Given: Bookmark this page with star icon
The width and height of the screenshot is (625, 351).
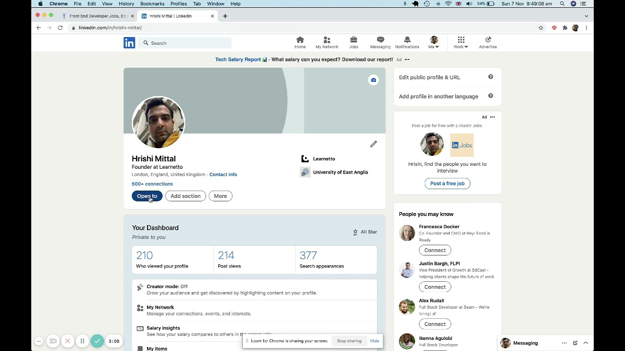Looking at the screenshot, I should point(541,28).
